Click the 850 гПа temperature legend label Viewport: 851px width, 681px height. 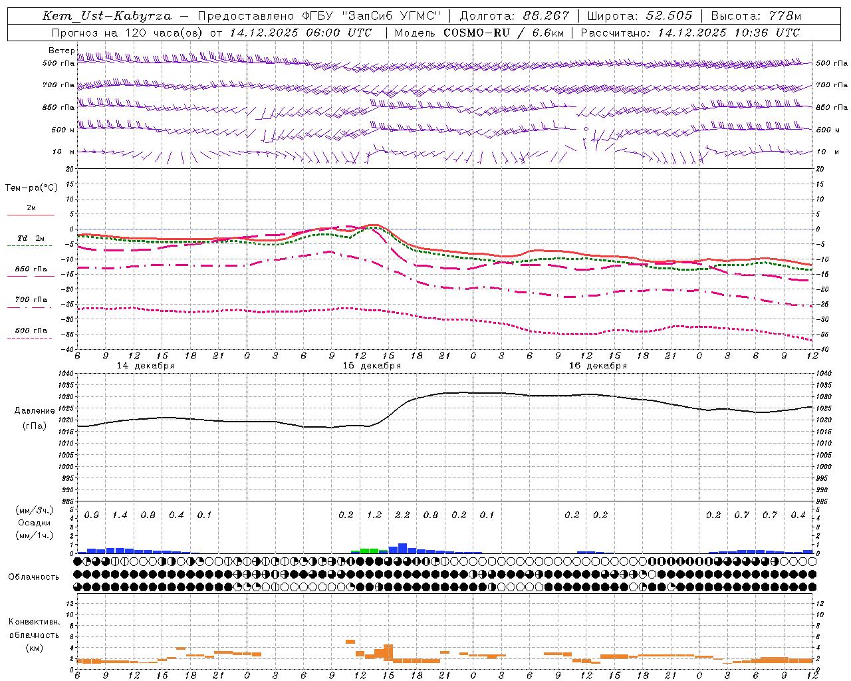point(31,269)
